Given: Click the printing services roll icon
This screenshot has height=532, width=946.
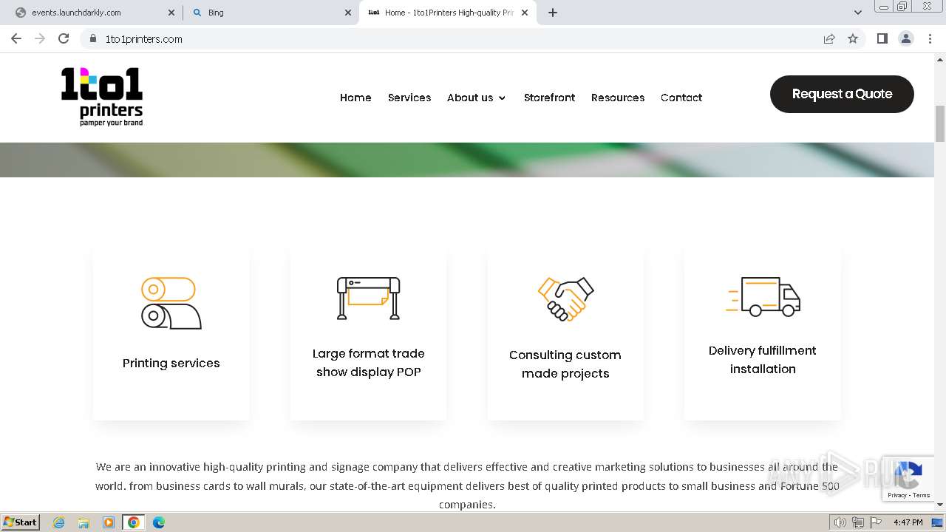Looking at the screenshot, I should point(171,303).
